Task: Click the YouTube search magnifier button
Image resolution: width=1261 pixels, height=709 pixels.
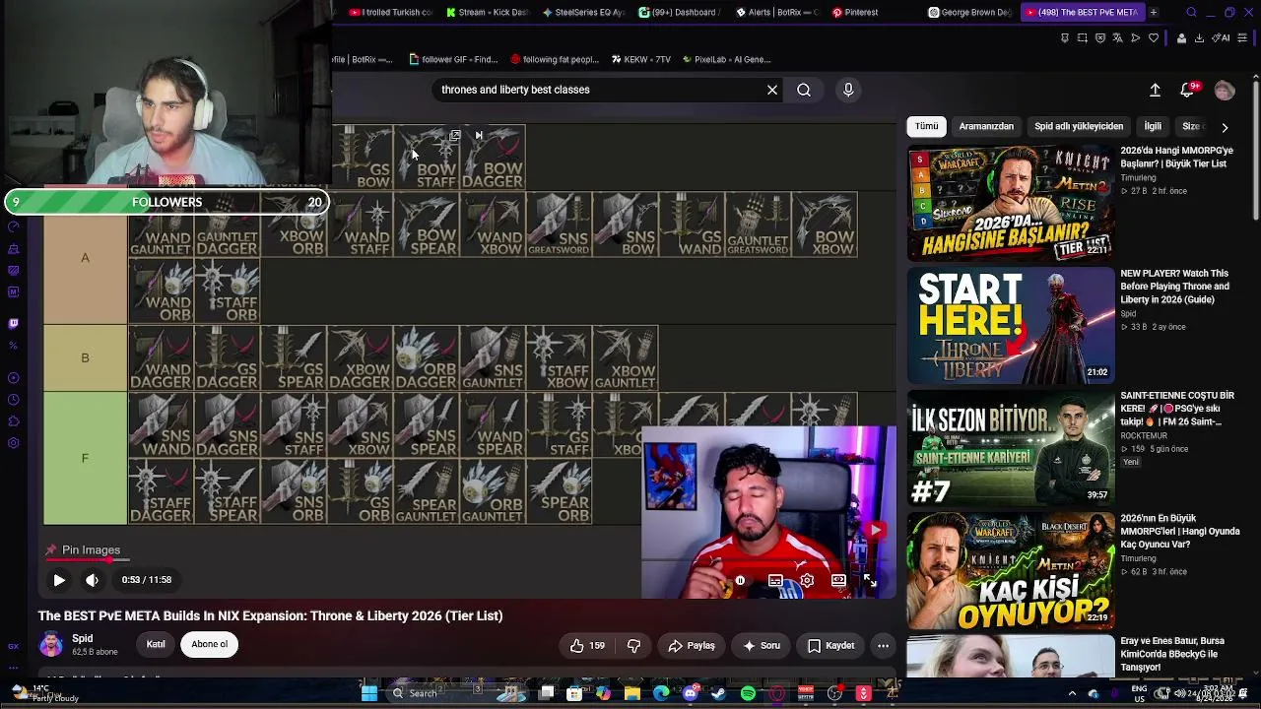Action: [804, 90]
